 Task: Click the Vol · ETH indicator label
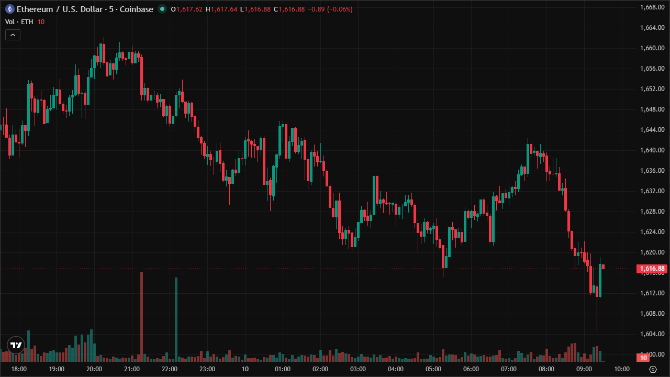pyautogui.click(x=19, y=21)
